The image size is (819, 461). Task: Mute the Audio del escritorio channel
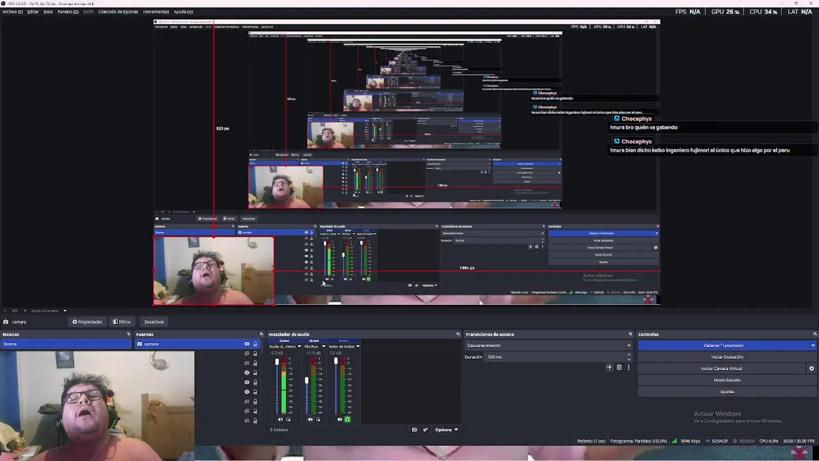pyautogui.click(x=280, y=419)
